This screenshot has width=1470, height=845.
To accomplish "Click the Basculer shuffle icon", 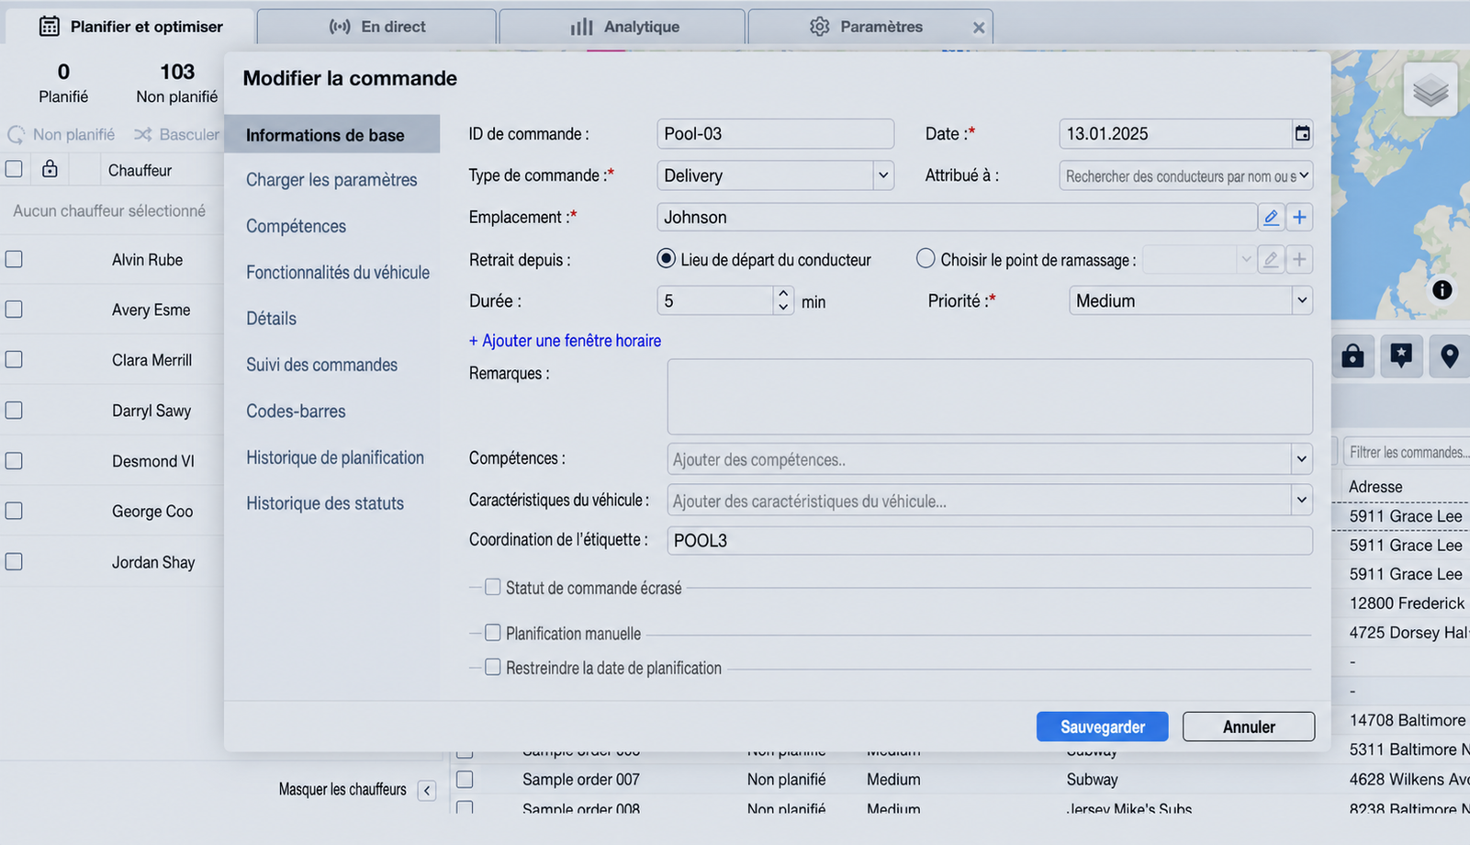I will coord(142,135).
